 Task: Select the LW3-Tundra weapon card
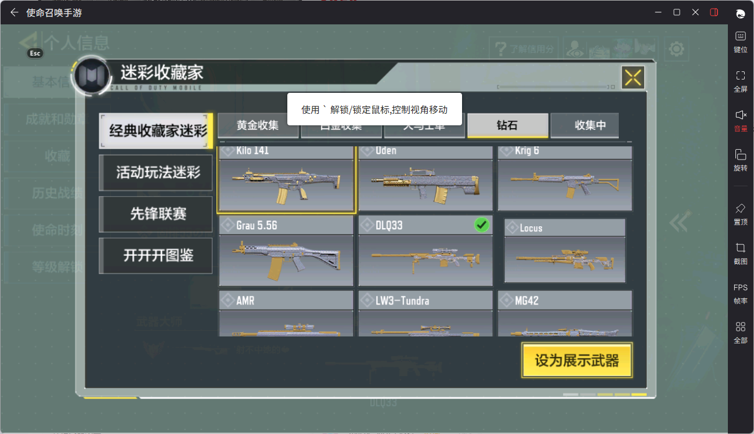click(425, 314)
